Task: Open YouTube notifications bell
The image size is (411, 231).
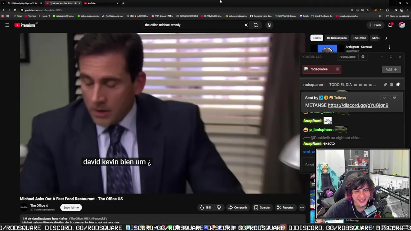Action: [390, 25]
